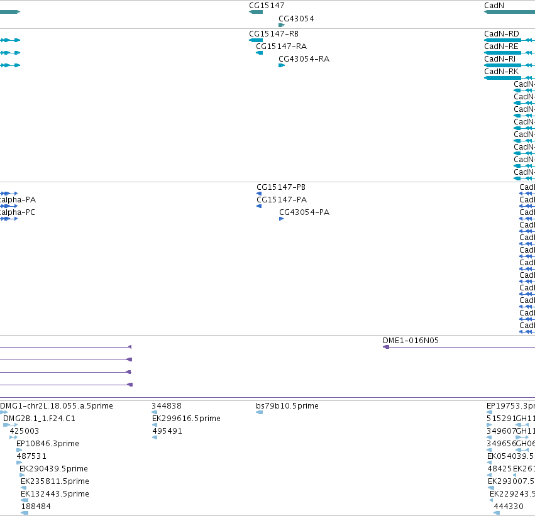Select the bs79b10.5prime insertion

pyautogui.click(x=287, y=406)
